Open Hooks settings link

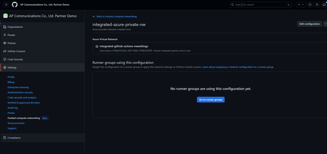(x=11, y=113)
